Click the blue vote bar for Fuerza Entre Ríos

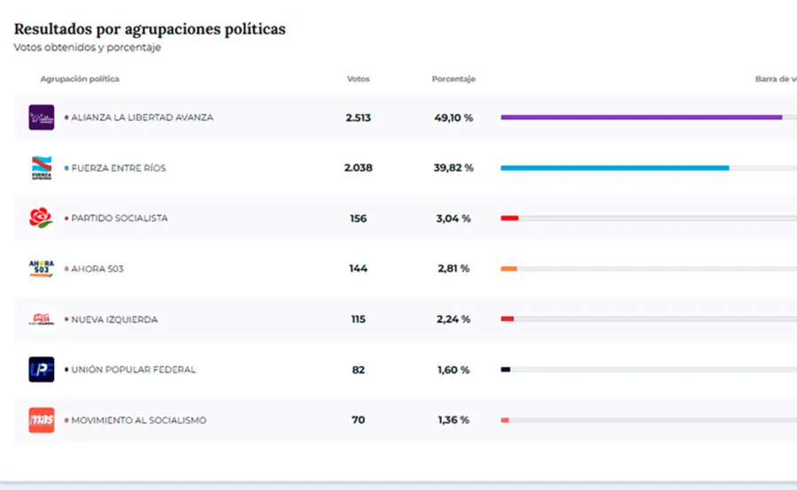615,167
